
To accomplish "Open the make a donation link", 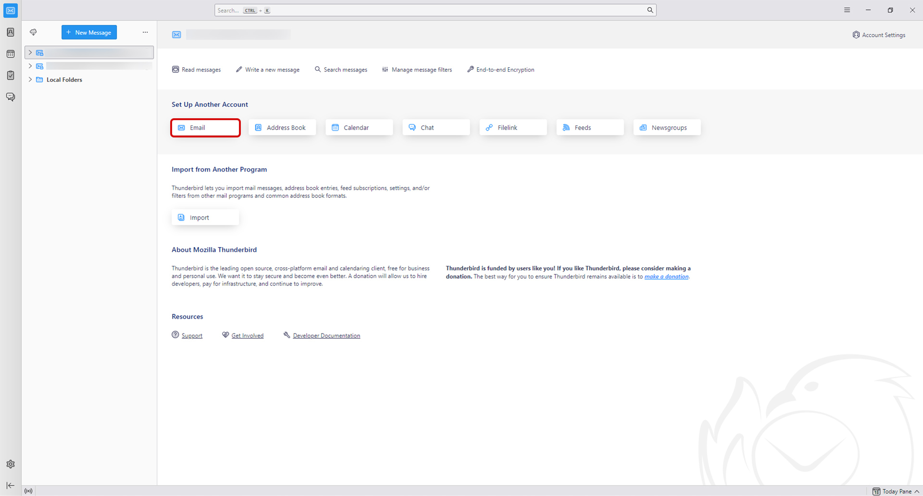I will pos(666,276).
